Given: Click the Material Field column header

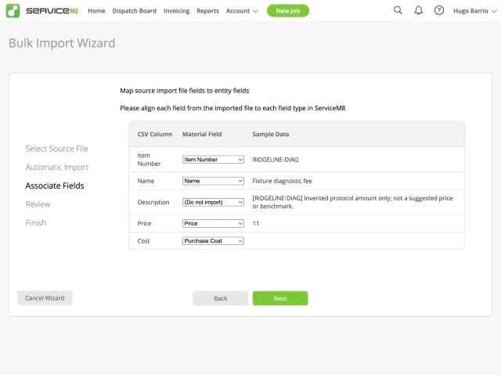Looking at the screenshot, I should click(202, 134).
